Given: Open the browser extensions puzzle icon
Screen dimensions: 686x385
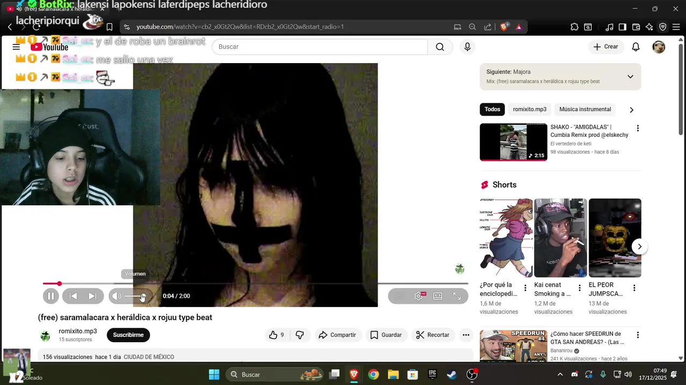Looking at the screenshot, I should 575,27.
